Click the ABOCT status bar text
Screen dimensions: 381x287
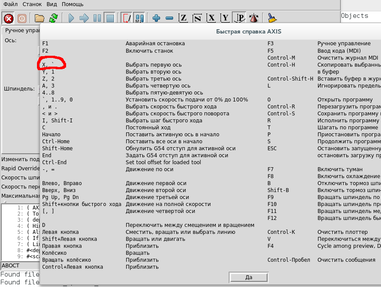(10, 266)
